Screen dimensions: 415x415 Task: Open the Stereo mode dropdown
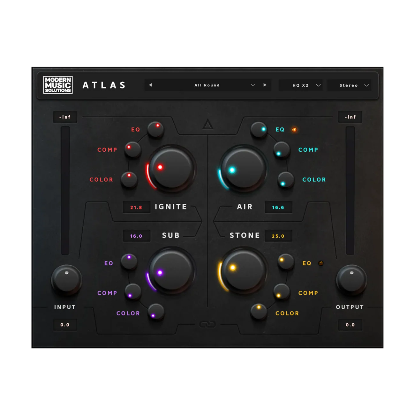click(349, 86)
